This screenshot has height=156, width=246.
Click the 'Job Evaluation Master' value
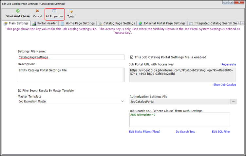(33, 101)
